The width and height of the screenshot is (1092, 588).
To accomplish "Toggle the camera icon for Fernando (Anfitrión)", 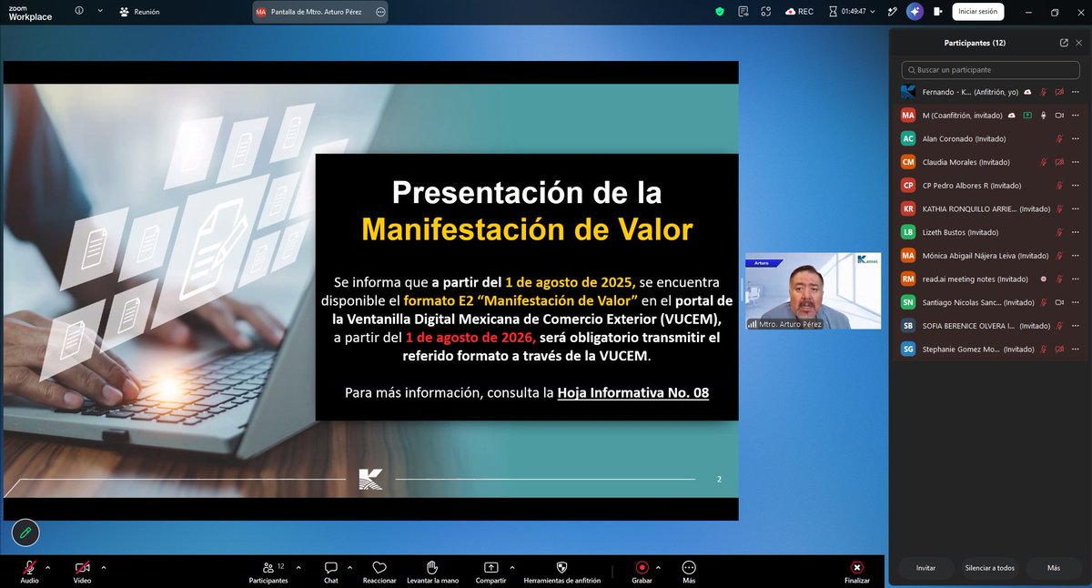I will [1059, 92].
